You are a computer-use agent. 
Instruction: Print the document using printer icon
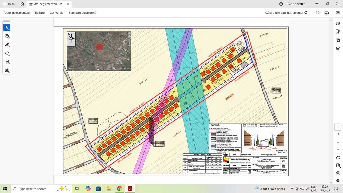tap(327, 13)
